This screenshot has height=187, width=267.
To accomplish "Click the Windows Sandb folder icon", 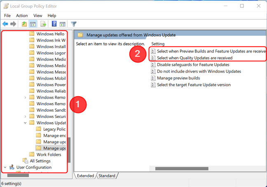I will coord(32,110).
